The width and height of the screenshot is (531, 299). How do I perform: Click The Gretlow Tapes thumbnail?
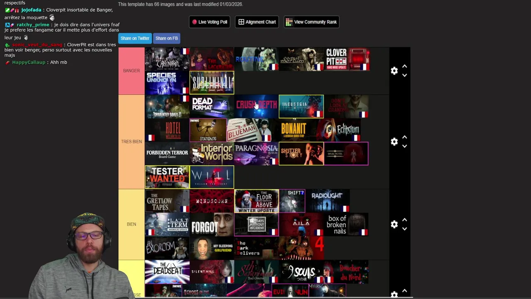(167, 201)
